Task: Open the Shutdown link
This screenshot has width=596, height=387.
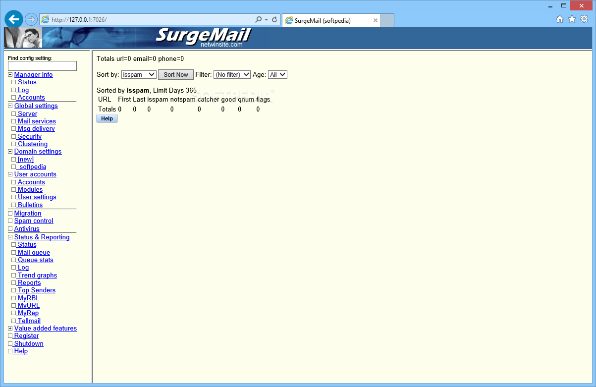Action: [29, 344]
